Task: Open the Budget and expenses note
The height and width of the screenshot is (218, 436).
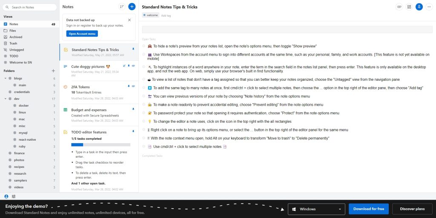Action: 99,115
